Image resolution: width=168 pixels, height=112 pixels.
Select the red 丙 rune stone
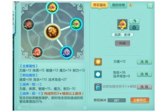pos(37,52)
